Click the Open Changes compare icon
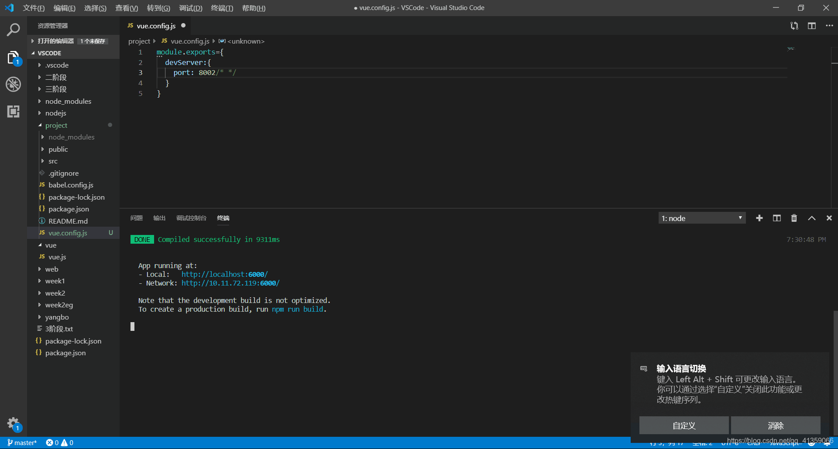 pyautogui.click(x=794, y=26)
